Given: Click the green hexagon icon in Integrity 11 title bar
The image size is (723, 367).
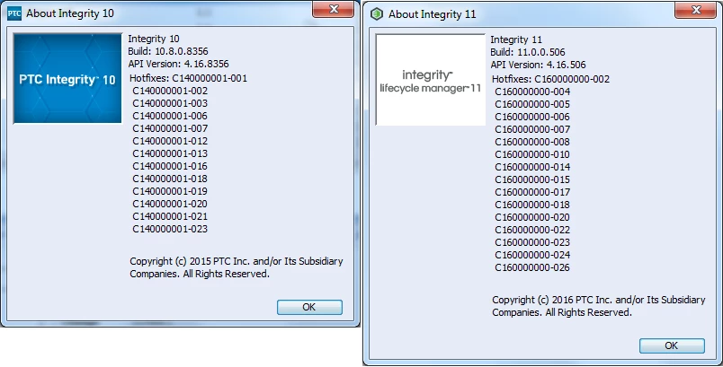Looking at the screenshot, I should pyautogui.click(x=377, y=14).
